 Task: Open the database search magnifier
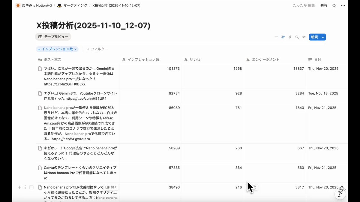pos(297,37)
